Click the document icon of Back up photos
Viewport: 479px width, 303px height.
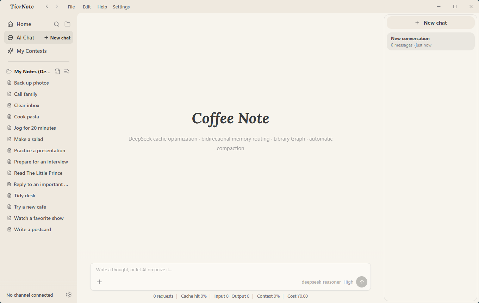pyautogui.click(x=10, y=83)
